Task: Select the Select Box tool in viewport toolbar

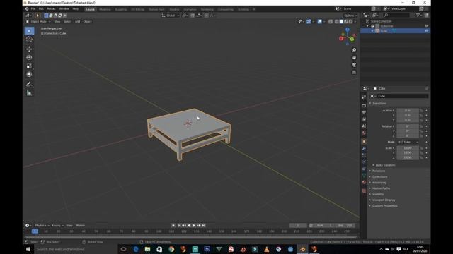Action: pyautogui.click(x=29, y=31)
